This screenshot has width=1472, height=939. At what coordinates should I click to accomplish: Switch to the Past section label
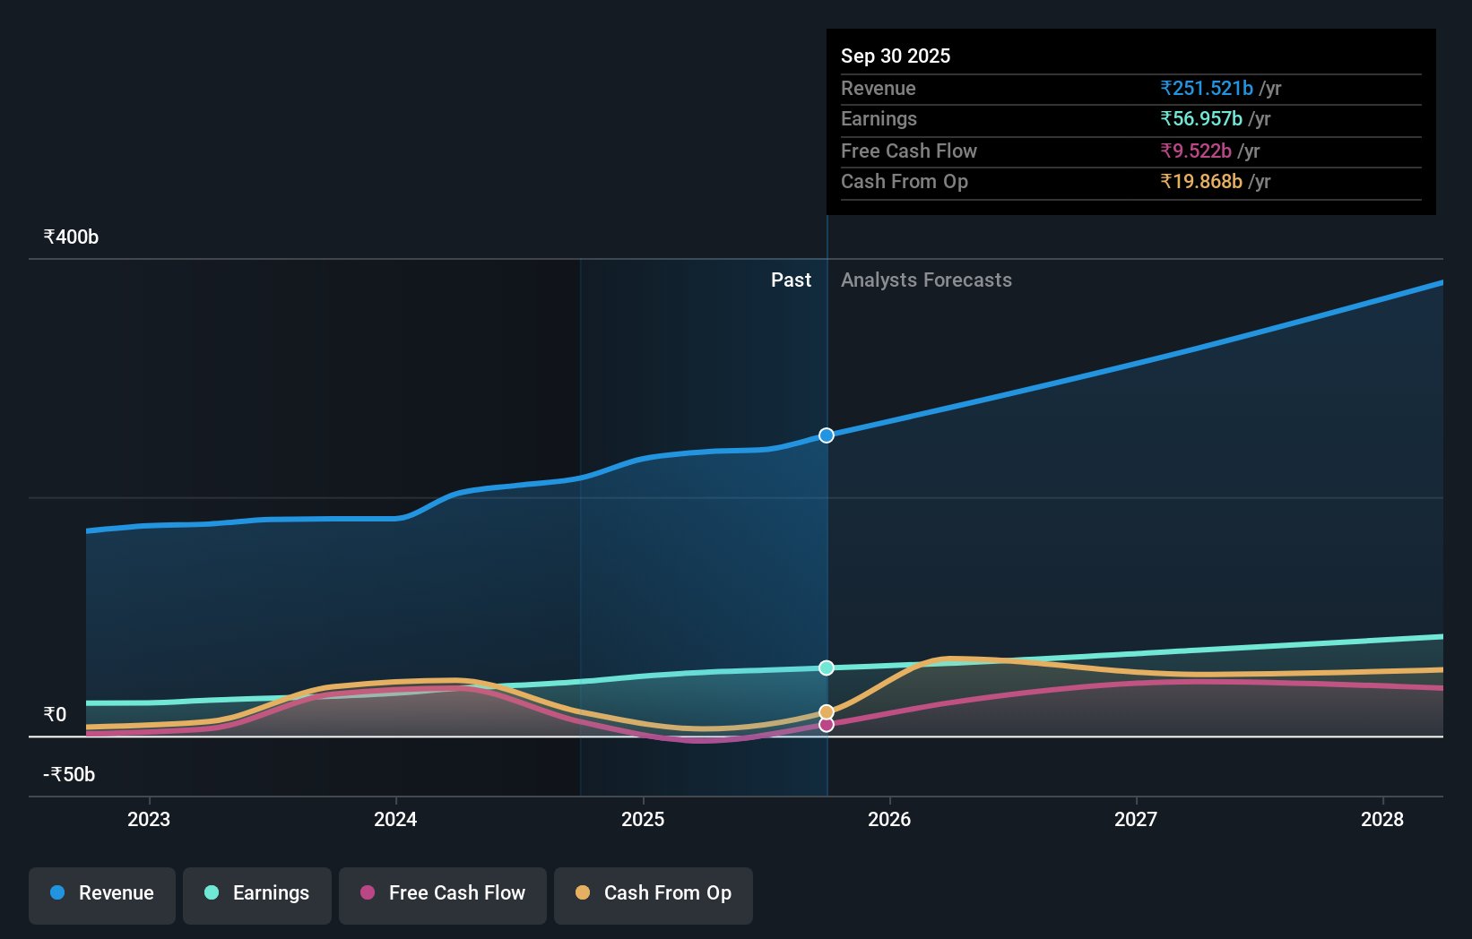tap(791, 280)
